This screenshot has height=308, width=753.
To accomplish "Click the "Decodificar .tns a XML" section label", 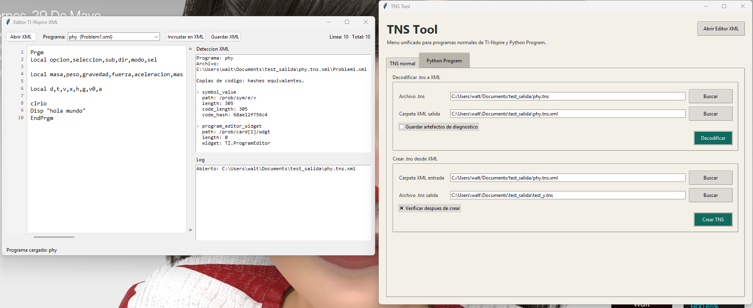I will [x=416, y=77].
